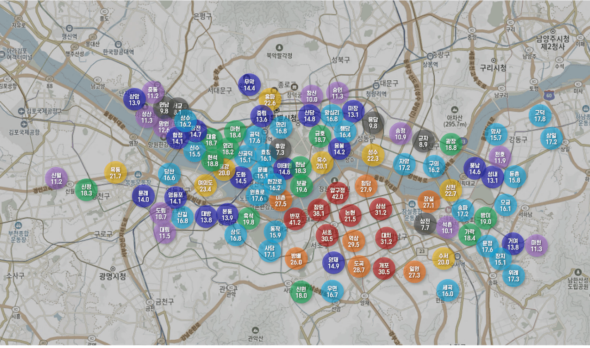Click the 당산 16.6 blue marker
Viewport: 590px width, 348px height.
point(169,174)
